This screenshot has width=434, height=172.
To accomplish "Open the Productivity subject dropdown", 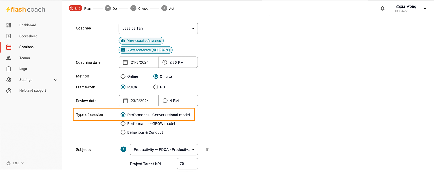I will pyautogui.click(x=164, y=149).
